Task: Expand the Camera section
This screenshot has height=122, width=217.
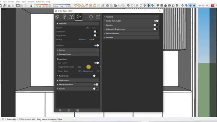Action: [x=78, y=50]
